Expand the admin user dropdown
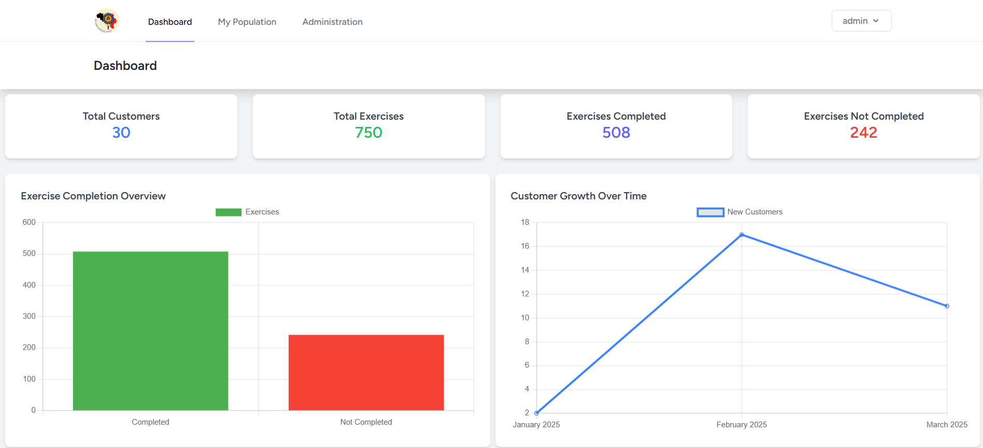The width and height of the screenshot is (983, 448). coord(861,21)
